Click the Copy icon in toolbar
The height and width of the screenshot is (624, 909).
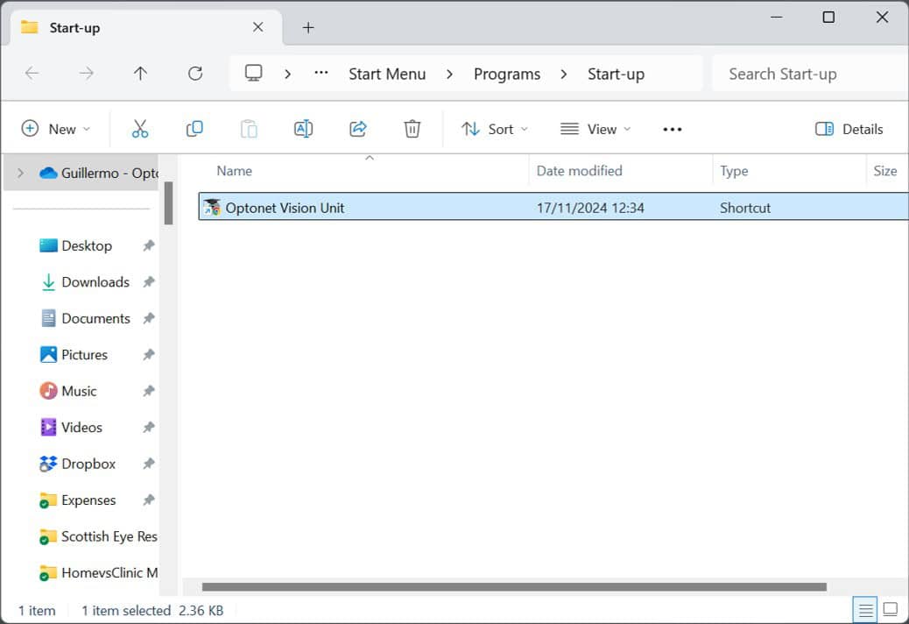click(194, 129)
